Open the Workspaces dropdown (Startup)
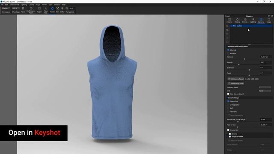This screenshot has width=274, height=154. [x=6, y=9]
